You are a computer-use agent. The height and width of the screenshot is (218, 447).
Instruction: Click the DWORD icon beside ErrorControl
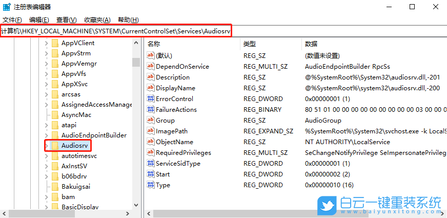(150, 99)
